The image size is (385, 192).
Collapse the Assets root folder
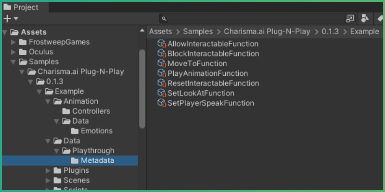pyautogui.click(x=5, y=32)
